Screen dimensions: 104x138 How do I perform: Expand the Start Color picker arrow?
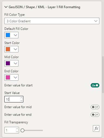[15, 49]
